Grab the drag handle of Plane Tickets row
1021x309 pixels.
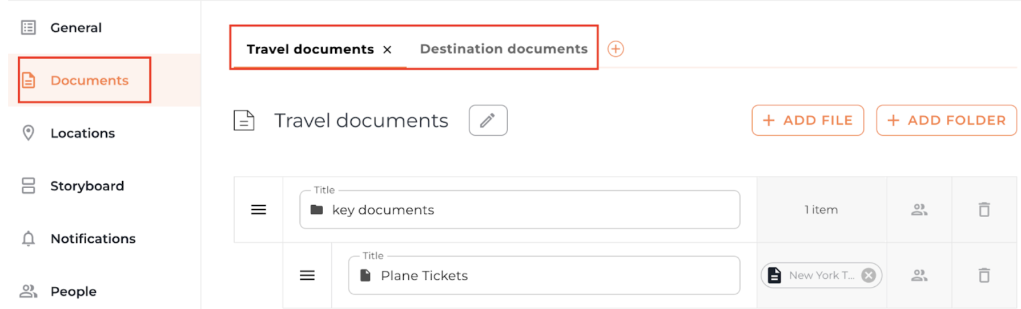307,275
